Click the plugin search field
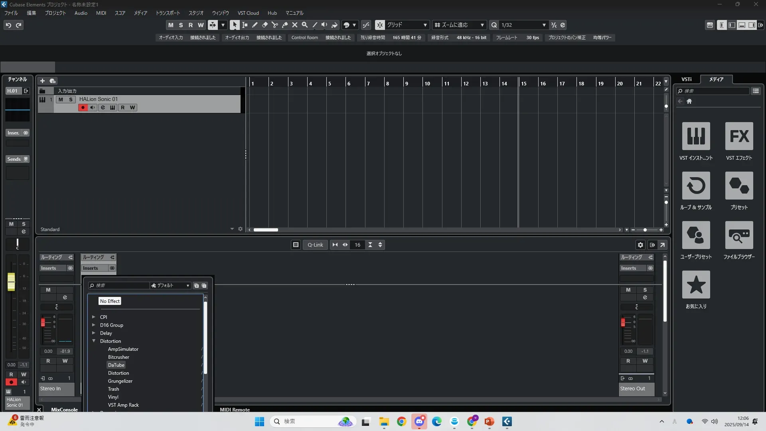Viewport: 766px width, 431px height. click(120, 285)
